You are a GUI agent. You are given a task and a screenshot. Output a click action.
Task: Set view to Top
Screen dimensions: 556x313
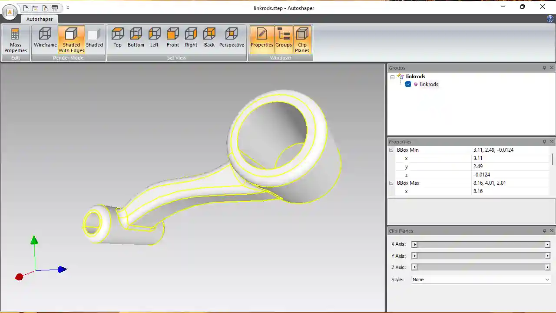pos(117,38)
